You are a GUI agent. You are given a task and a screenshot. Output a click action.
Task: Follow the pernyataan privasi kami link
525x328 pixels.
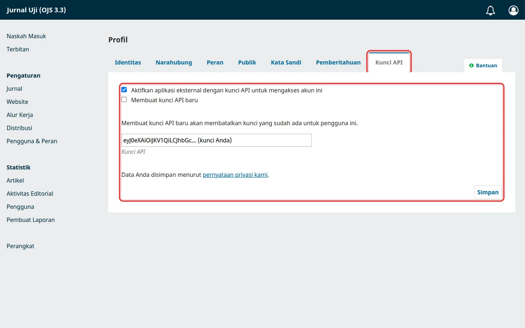click(235, 175)
